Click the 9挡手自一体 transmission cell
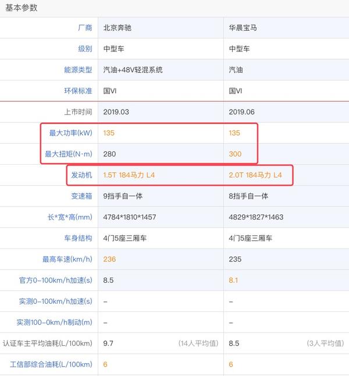Screen dimensions: 349x376 pos(123,196)
